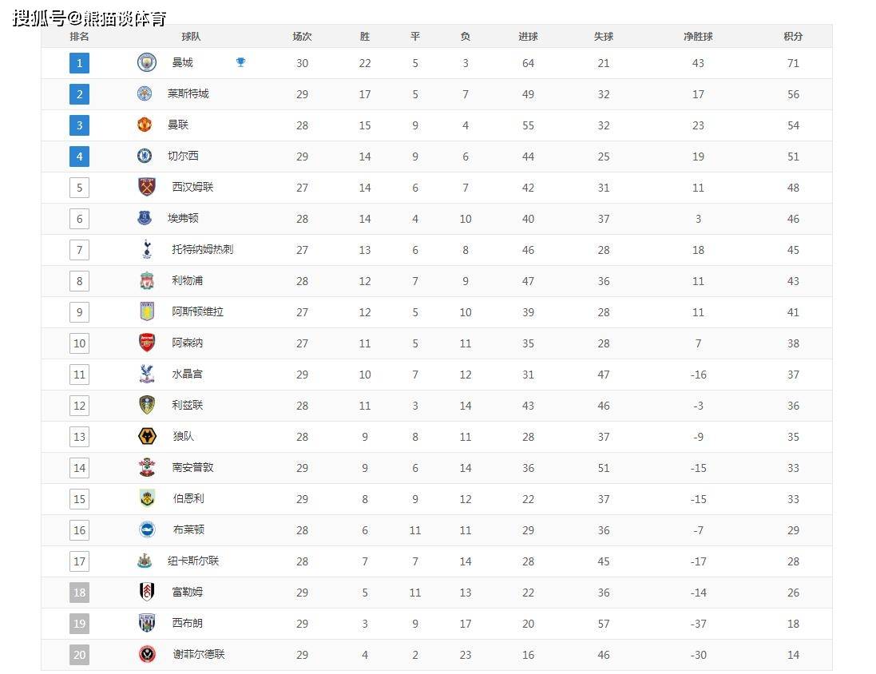Click the Liverpool club crest
876x674 pixels.
click(147, 280)
